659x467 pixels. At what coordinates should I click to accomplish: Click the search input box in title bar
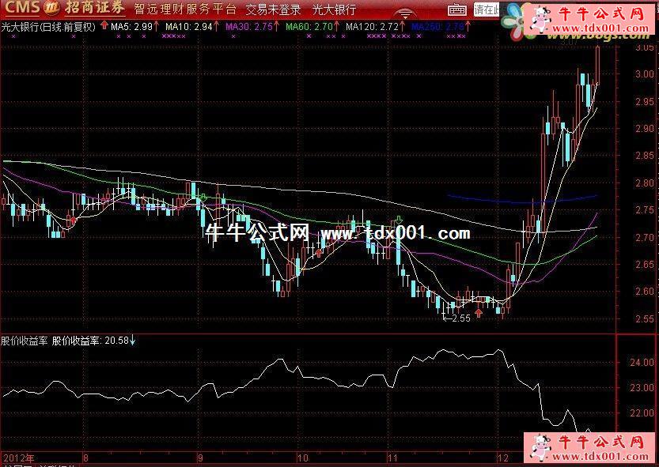(x=487, y=9)
